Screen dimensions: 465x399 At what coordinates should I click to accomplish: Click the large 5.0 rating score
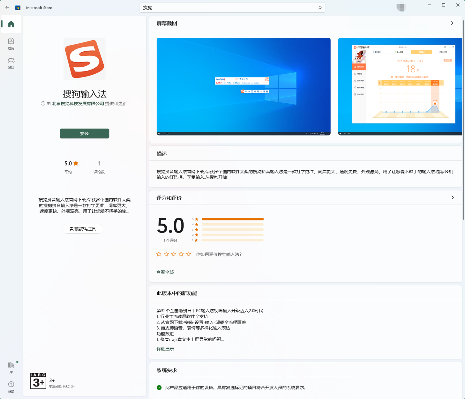tap(170, 225)
